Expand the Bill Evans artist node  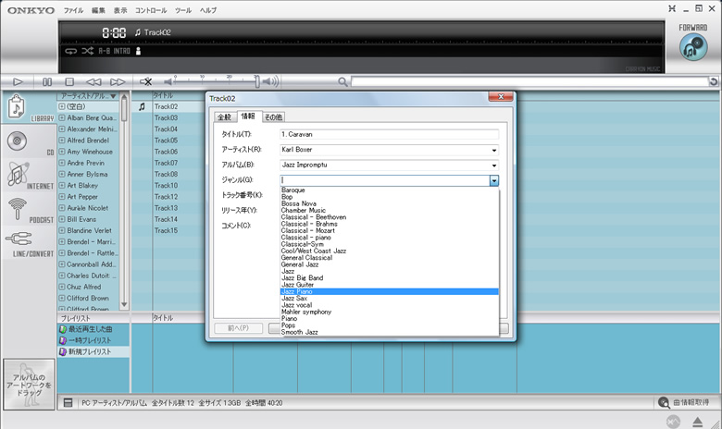point(62,219)
